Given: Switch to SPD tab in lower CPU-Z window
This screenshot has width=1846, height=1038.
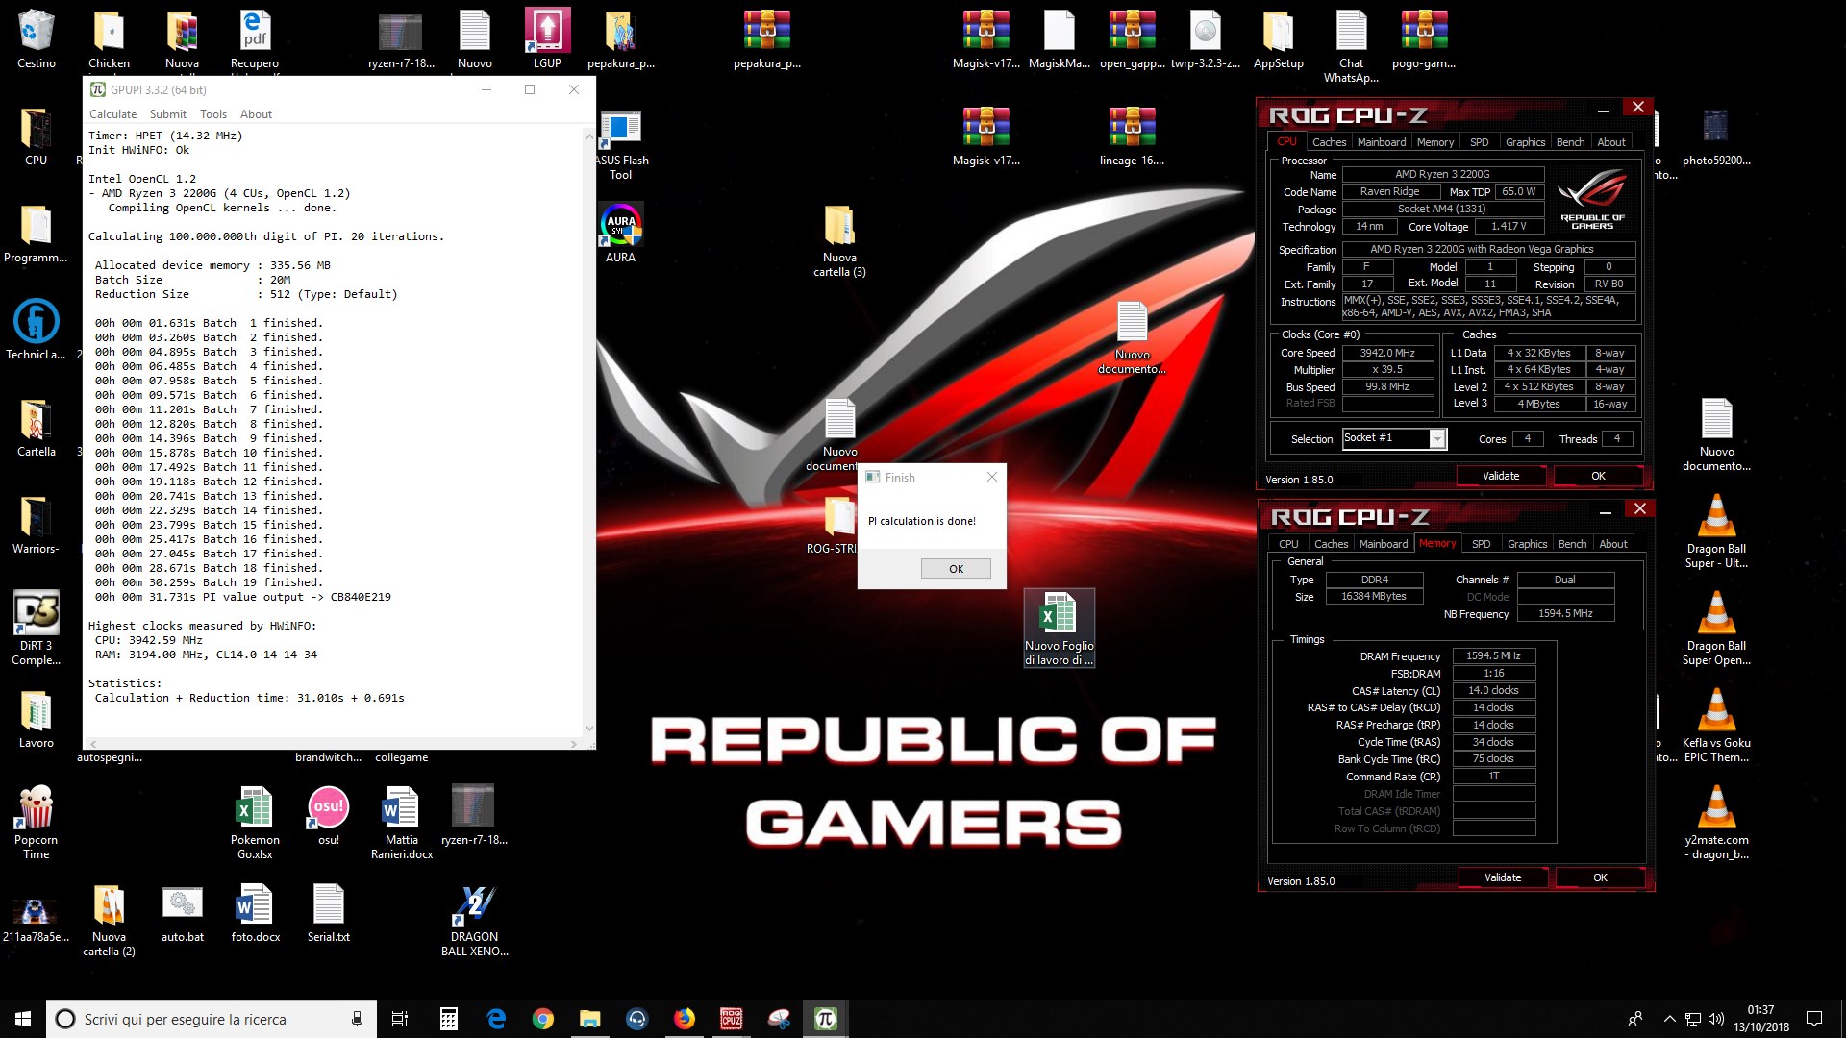Looking at the screenshot, I should 1482,544.
